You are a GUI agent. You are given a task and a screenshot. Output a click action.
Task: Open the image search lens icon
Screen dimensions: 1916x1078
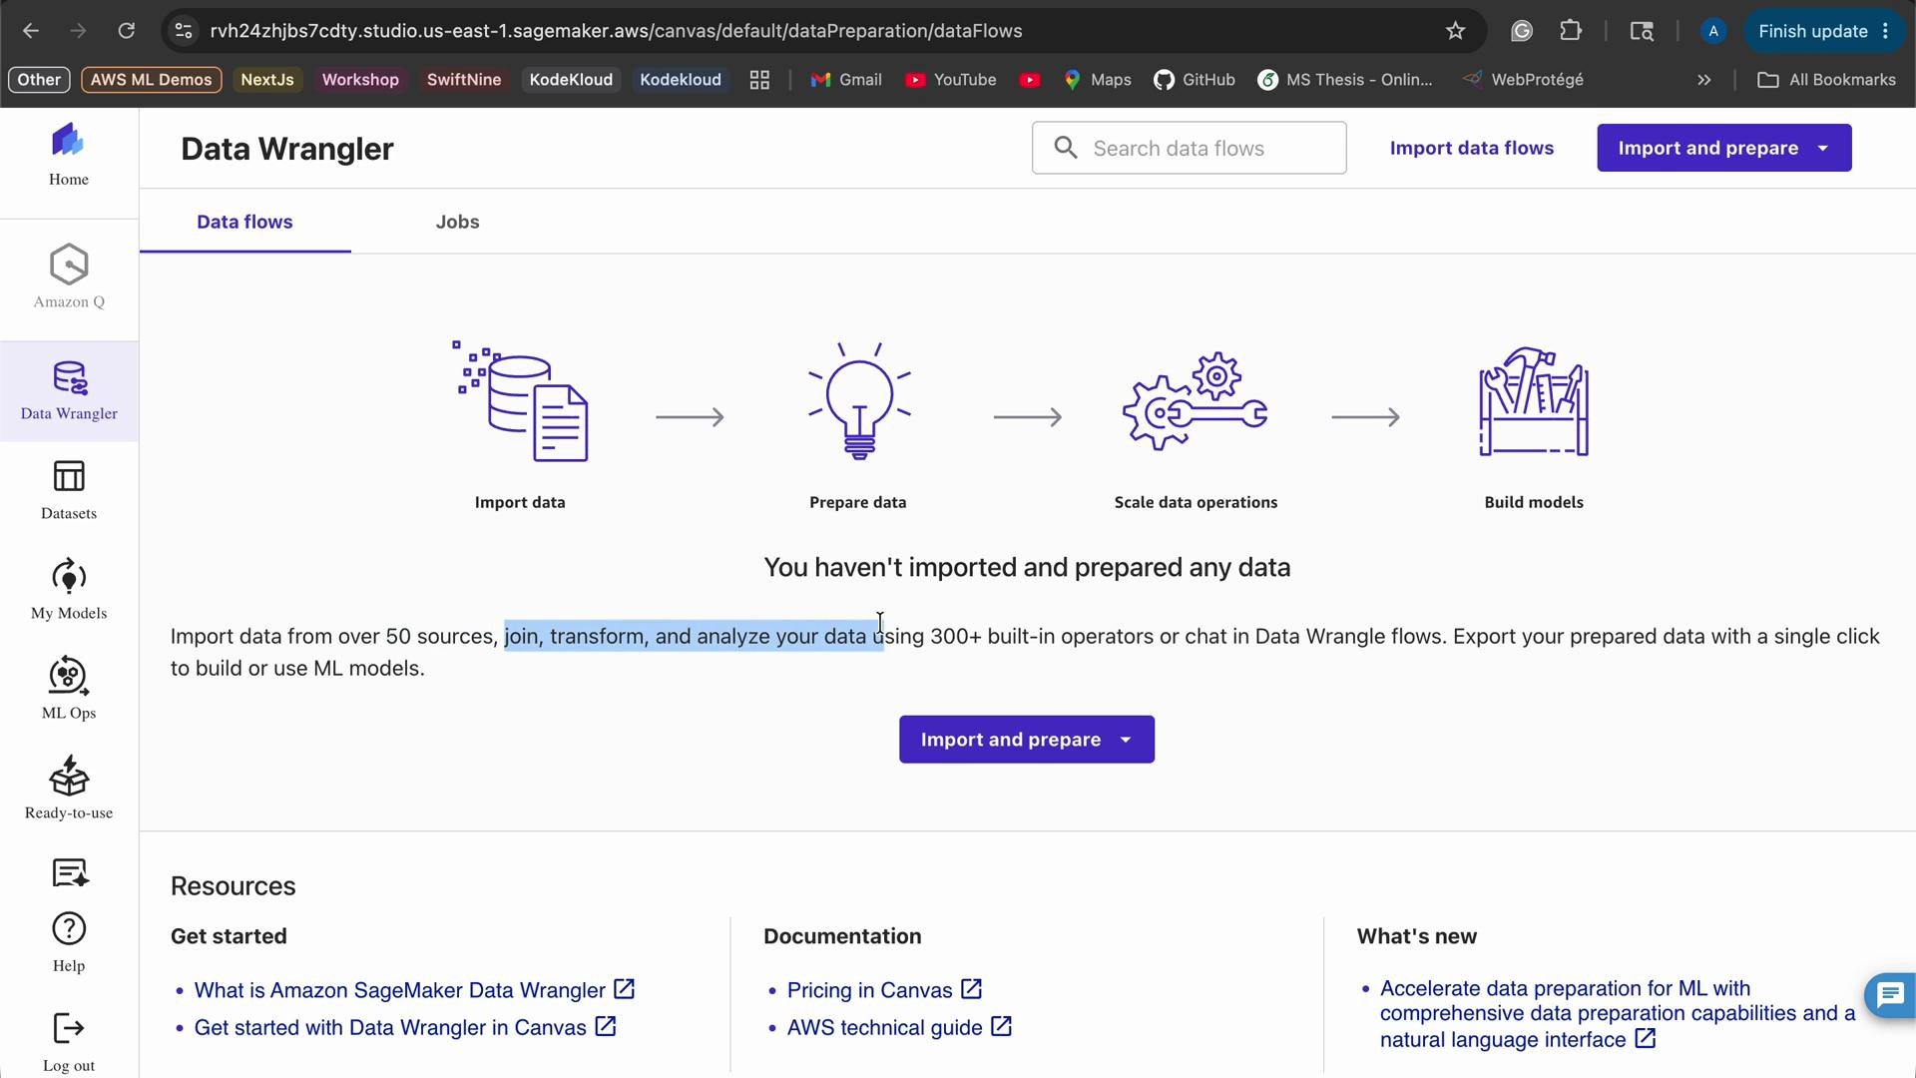pyautogui.click(x=1642, y=31)
